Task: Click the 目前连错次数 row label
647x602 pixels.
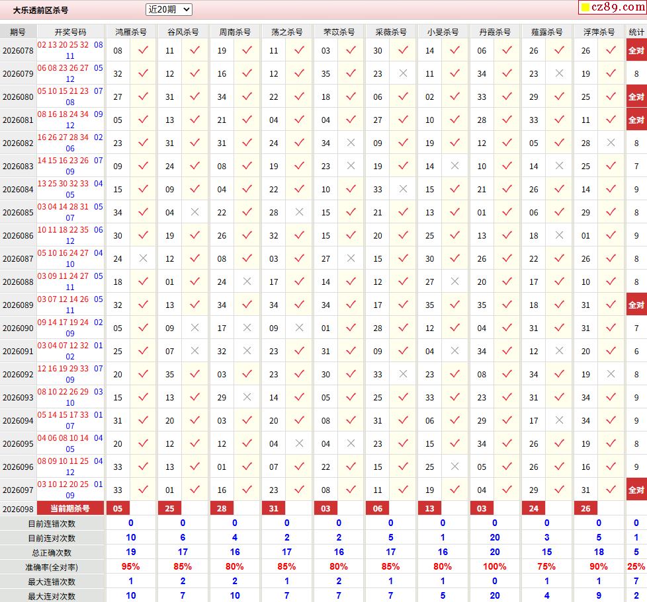Action: [52, 524]
